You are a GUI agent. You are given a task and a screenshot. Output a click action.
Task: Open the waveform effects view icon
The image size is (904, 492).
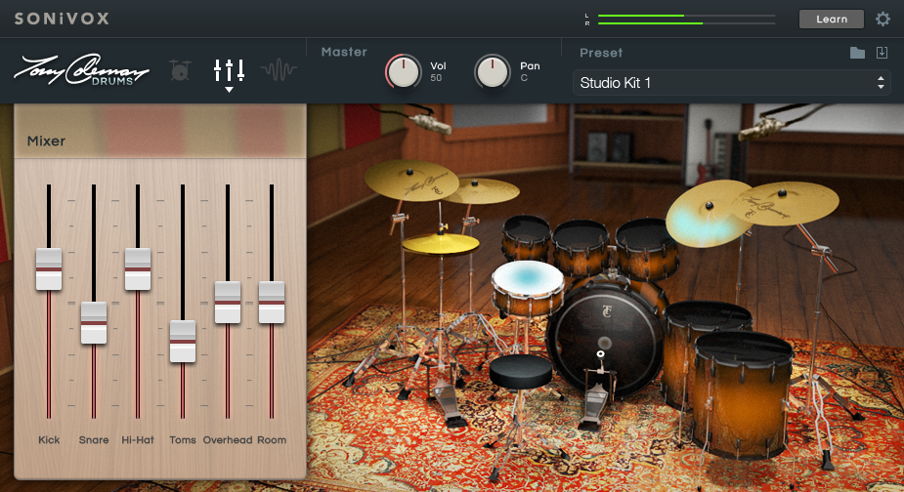pos(279,70)
